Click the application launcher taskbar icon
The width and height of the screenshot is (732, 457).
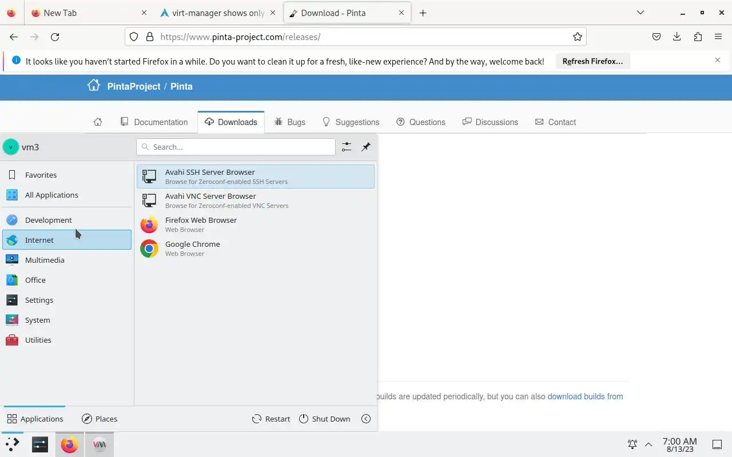12,444
